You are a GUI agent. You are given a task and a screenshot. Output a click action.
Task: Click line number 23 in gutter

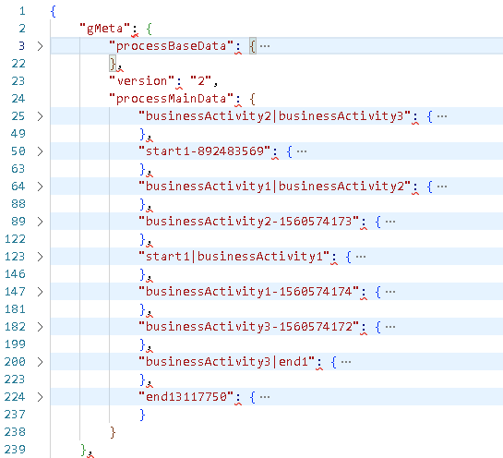[x=18, y=81]
